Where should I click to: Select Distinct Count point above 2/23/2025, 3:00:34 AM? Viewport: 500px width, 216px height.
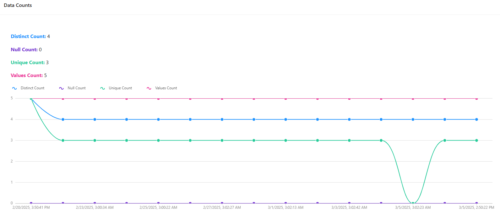tap(95, 119)
